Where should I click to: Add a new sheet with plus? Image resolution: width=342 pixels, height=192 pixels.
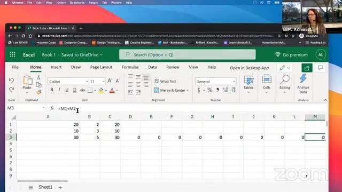60,187
